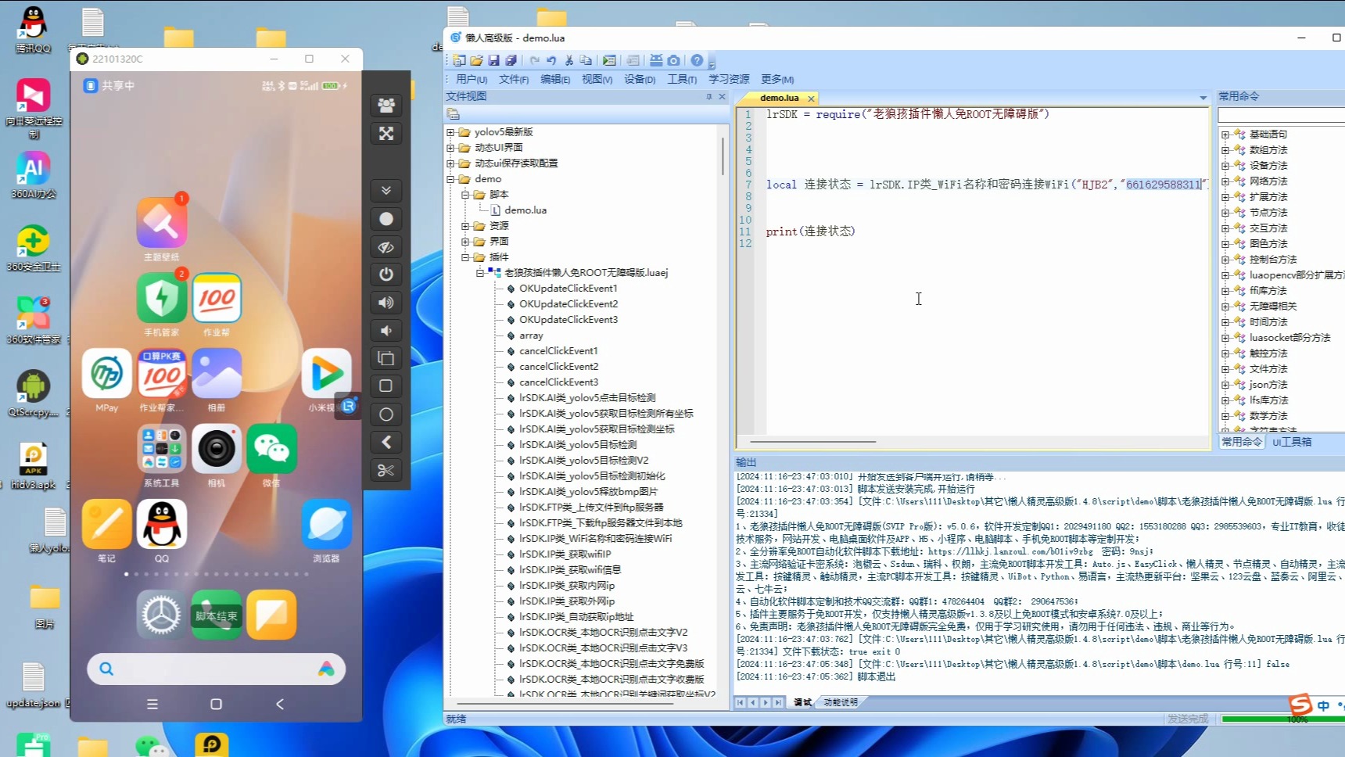Click the Help question-mark toolbar icon
This screenshot has width=1345, height=757.
click(x=696, y=60)
